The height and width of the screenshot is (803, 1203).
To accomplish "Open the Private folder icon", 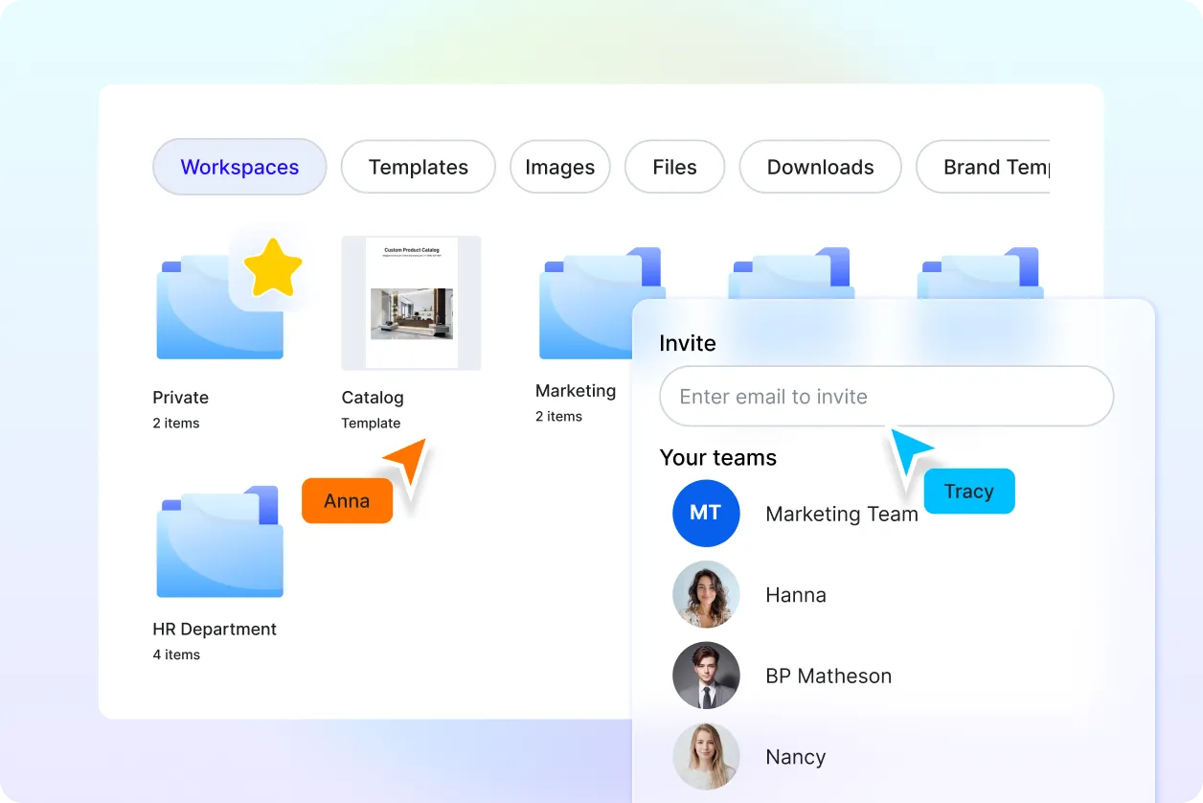I will pos(218,307).
